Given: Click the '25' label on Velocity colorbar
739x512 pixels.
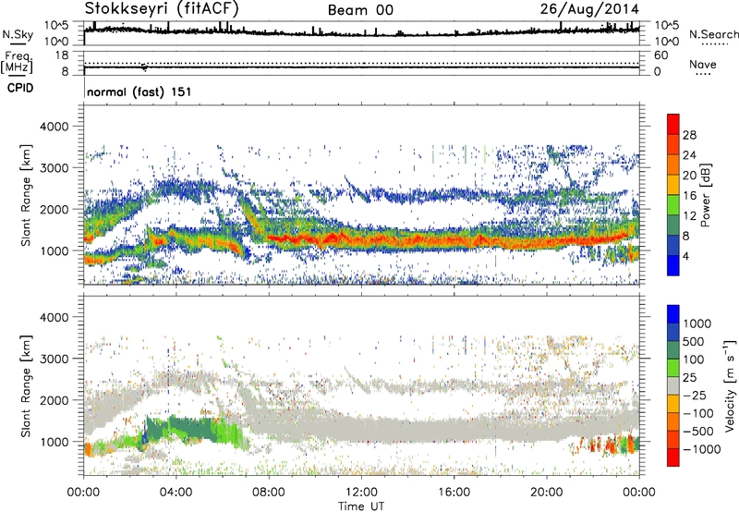Looking at the screenshot, I should (x=689, y=378).
